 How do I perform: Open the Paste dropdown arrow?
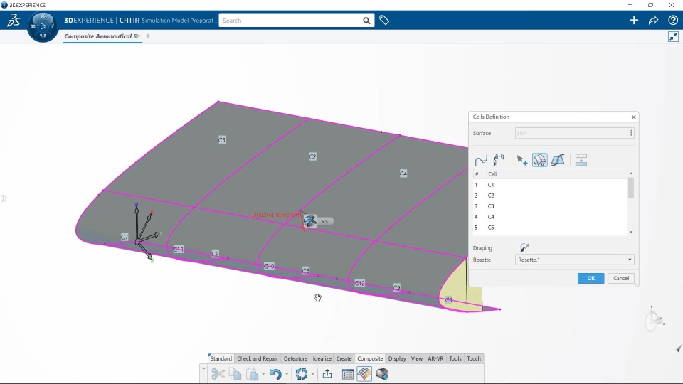[263, 375]
